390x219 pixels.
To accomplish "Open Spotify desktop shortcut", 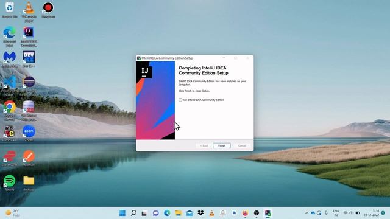I will [10, 183].
